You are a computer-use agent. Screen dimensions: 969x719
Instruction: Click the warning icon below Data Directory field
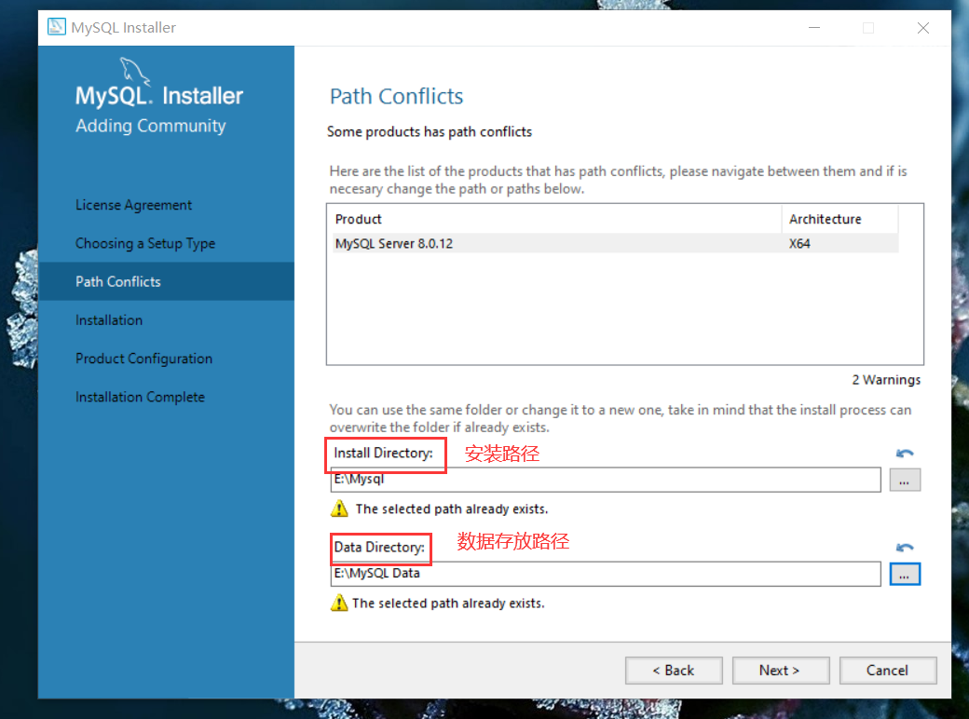[x=339, y=603]
